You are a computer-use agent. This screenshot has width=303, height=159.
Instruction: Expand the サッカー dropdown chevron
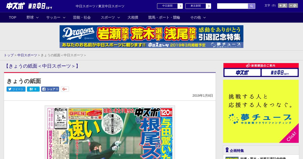tap(64, 17)
